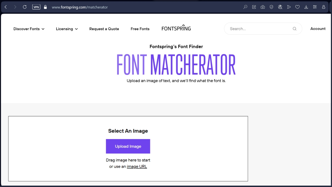The height and width of the screenshot is (187, 332).
Task: Open the browser profile icon
Action: 323,7
